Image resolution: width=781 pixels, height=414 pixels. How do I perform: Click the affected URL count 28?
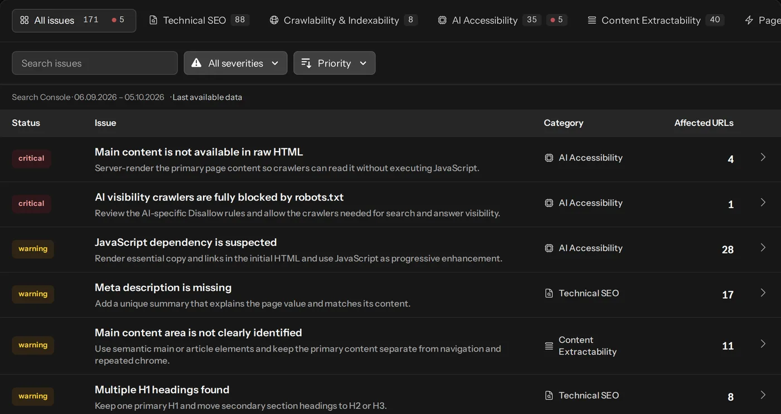click(x=727, y=250)
